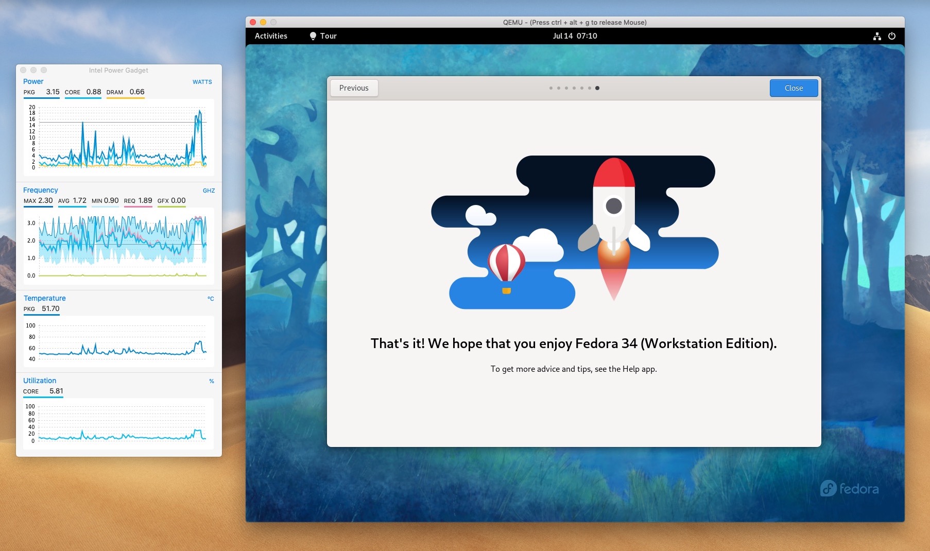Open the Tour app menu
The width and height of the screenshot is (930, 551).
(323, 36)
